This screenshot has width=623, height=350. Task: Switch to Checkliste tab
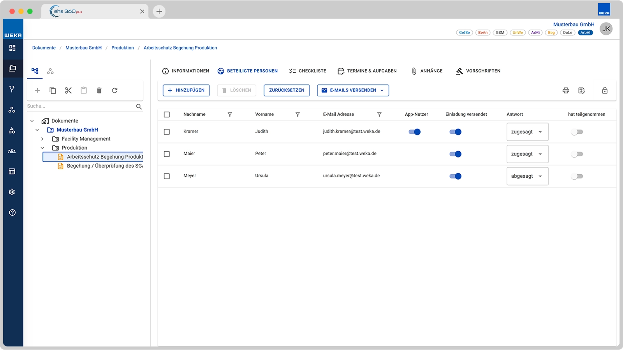click(308, 71)
